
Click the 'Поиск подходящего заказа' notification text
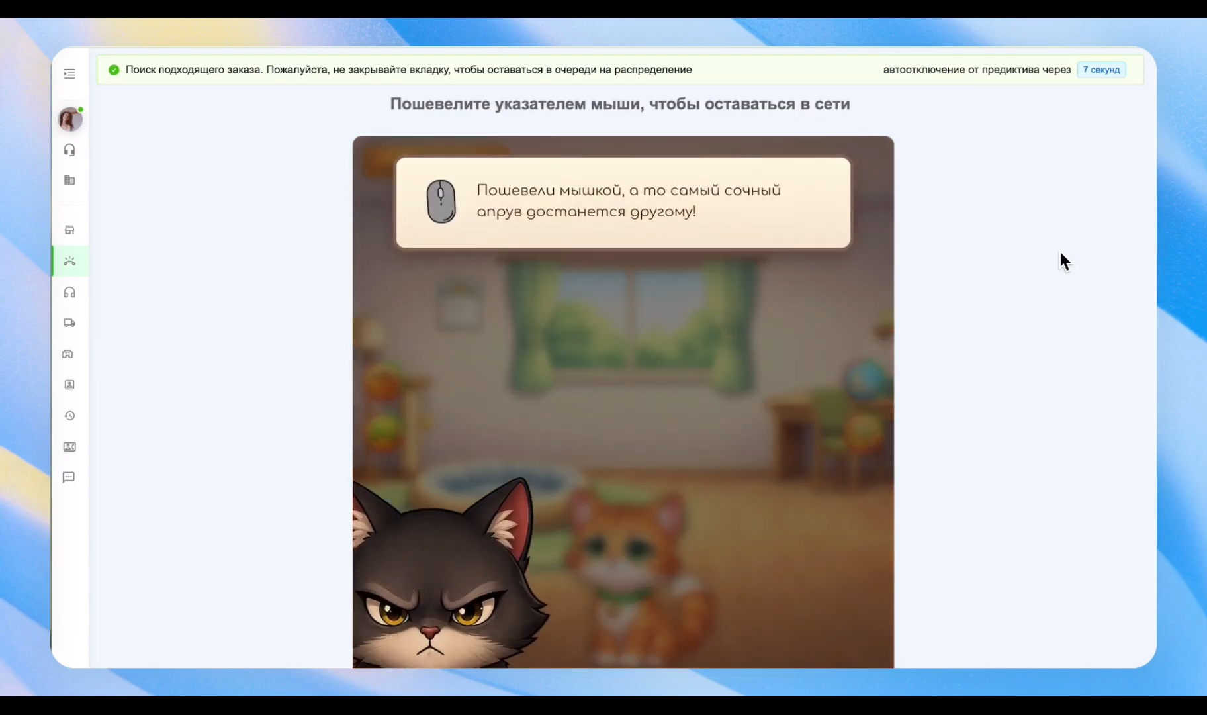[408, 70]
